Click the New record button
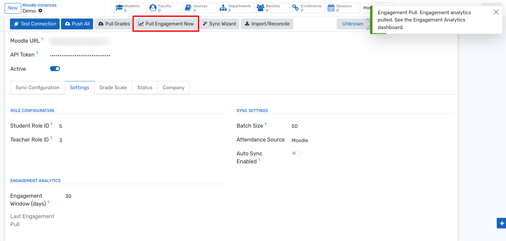 (13, 8)
